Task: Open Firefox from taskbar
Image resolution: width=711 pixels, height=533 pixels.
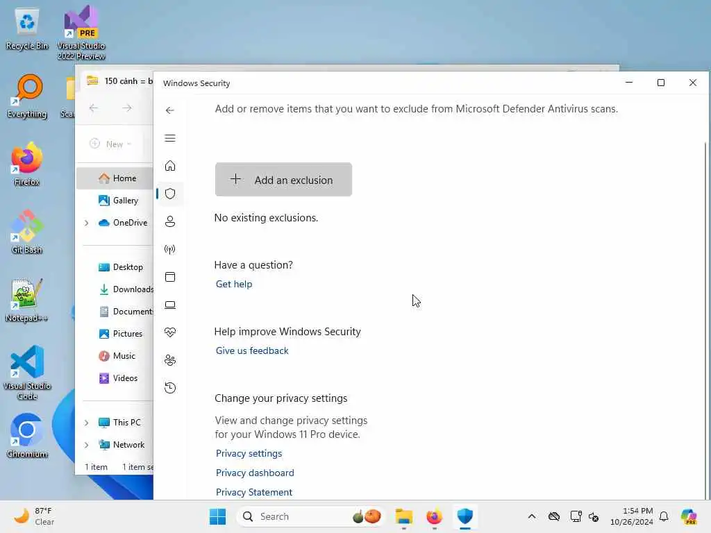Action: point(434,516)
